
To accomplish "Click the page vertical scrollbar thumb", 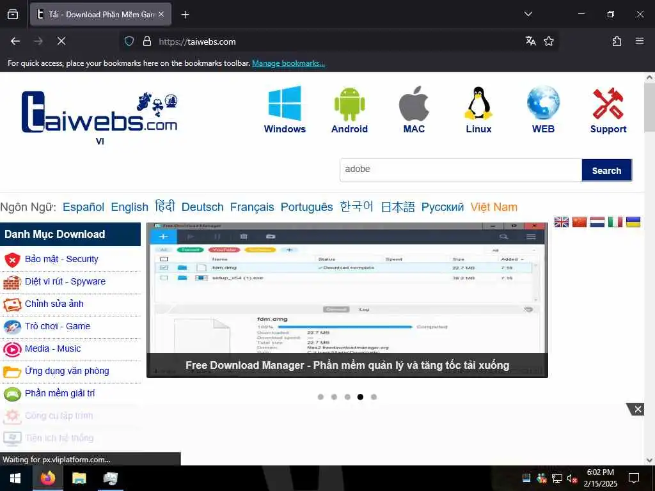I will pos(650,107).
